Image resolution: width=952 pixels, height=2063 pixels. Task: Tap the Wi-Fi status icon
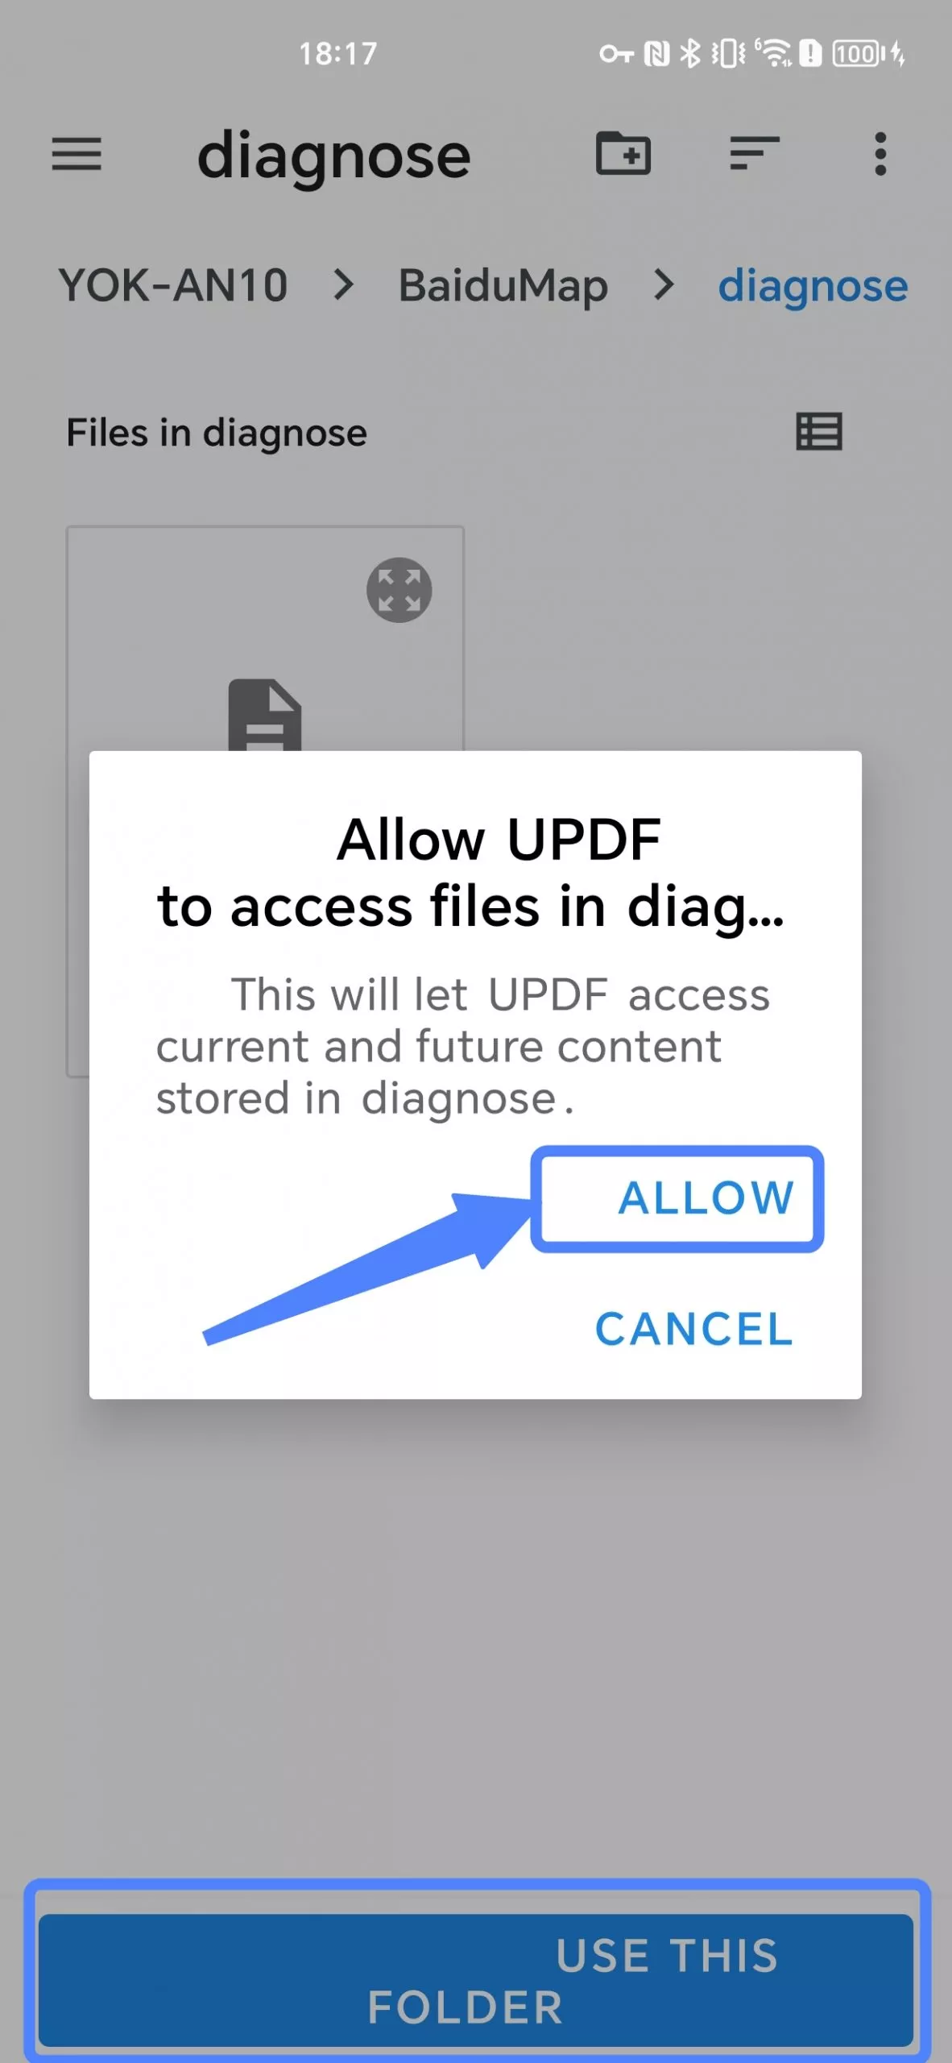[774, 53]
